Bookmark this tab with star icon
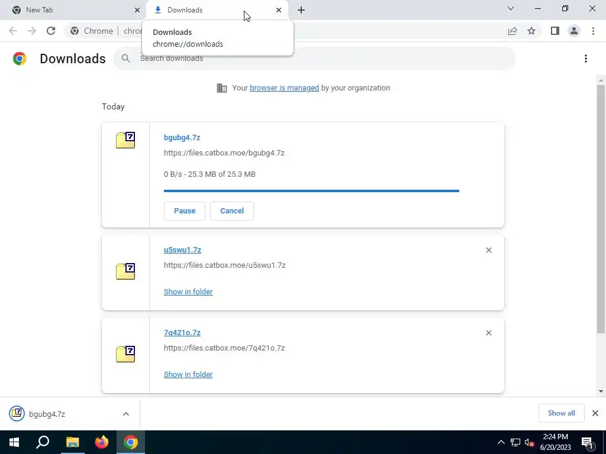The width and height of the screenshot is (606, 454). click(531, 31)
